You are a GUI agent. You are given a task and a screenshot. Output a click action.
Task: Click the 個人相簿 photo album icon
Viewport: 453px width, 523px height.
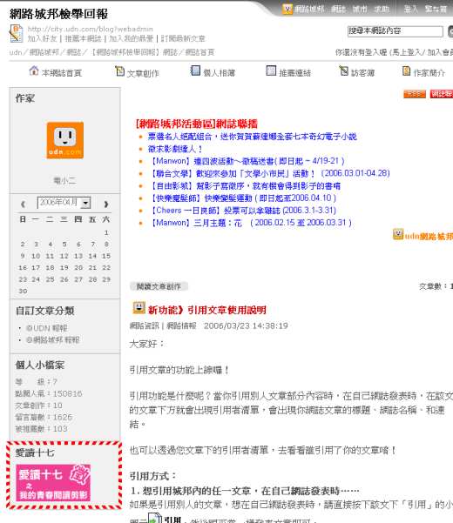pyautogui.click(x=195, y=70)
